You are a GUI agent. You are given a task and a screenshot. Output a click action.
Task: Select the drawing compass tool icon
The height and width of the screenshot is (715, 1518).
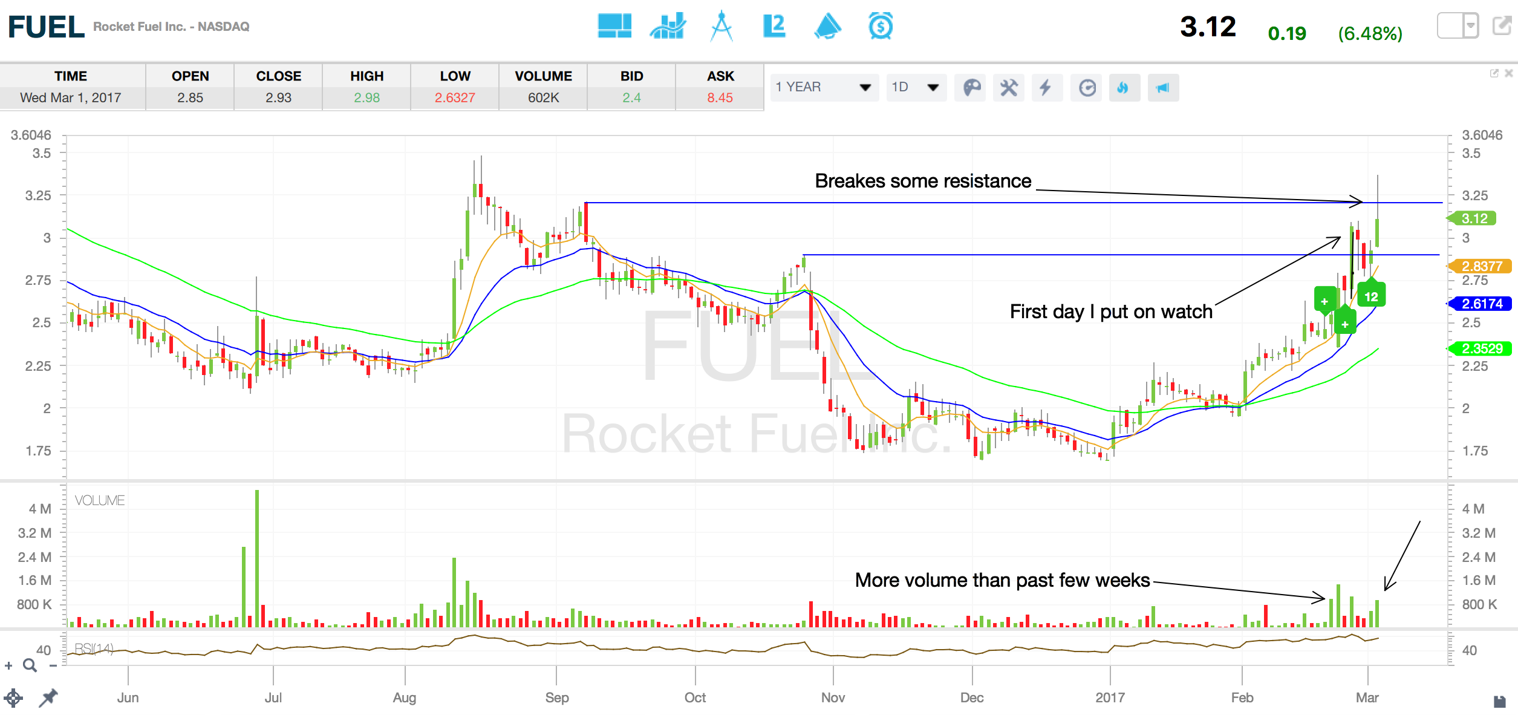[x=721, y=26]
